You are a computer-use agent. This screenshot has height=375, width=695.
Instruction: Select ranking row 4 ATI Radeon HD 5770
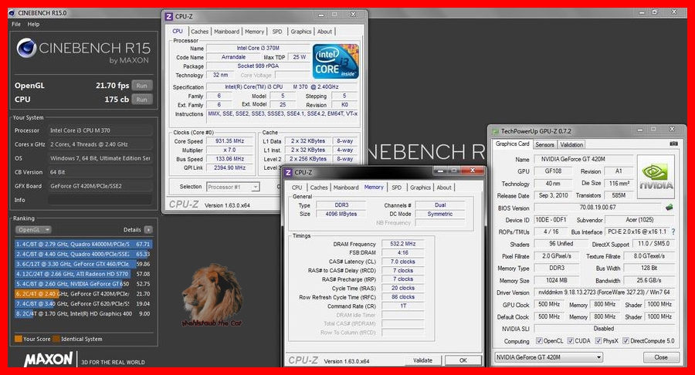click(x=83, y=274)
